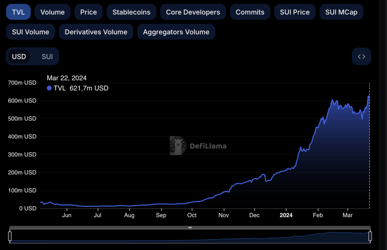The width and height of the screenshot is (387, 250).
Task: Show Aggregators Volume on chart
Action: click(176, 32)
